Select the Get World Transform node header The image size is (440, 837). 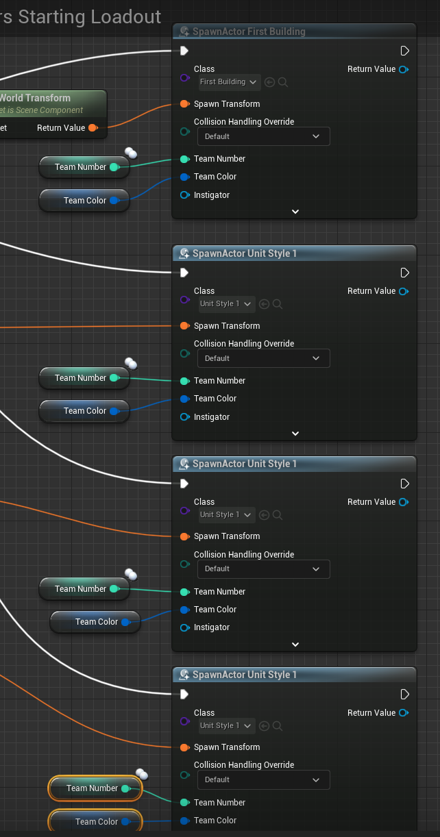(x=41, y=98)
